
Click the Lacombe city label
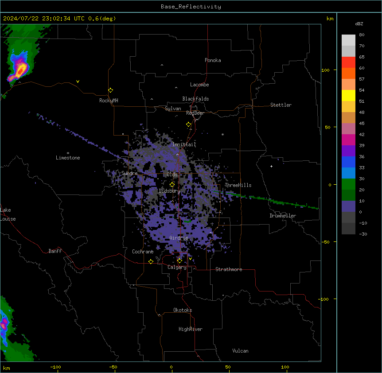click(x=199, y=85)
